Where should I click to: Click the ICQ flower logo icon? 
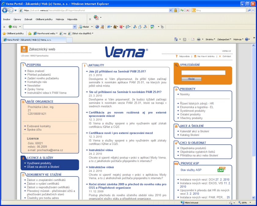pyautogui.click(x=10, y=27)
